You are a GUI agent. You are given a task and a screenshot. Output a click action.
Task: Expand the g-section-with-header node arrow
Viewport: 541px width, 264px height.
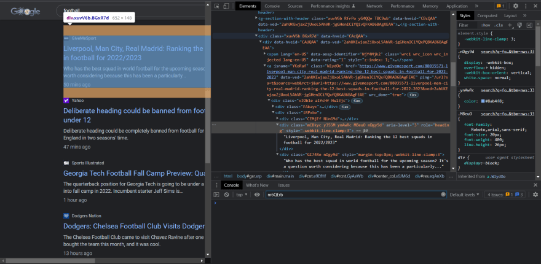coord(256,18)
